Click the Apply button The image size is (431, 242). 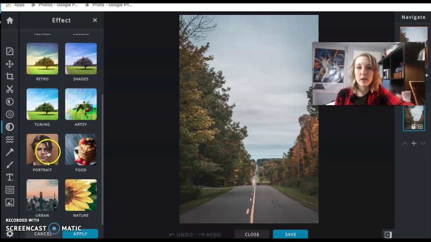pos(80,234)
